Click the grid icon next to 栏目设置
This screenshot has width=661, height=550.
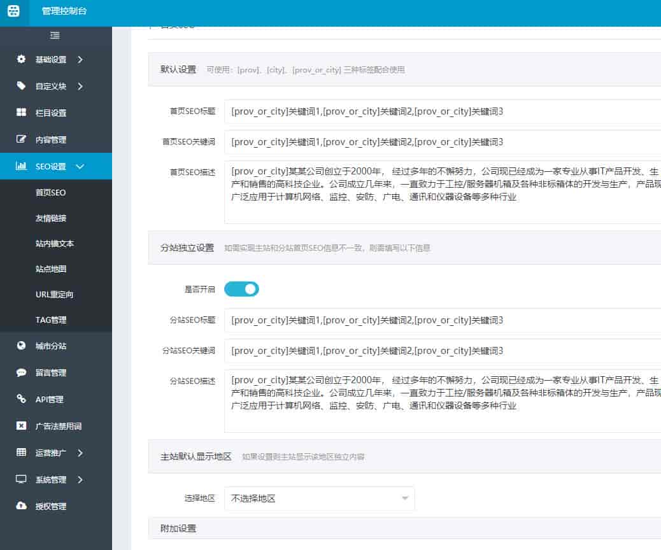(x=22, y=113)
